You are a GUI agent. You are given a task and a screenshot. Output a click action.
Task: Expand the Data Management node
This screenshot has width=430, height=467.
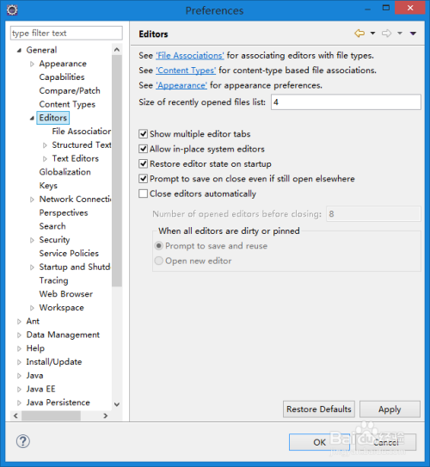[19, 335]
